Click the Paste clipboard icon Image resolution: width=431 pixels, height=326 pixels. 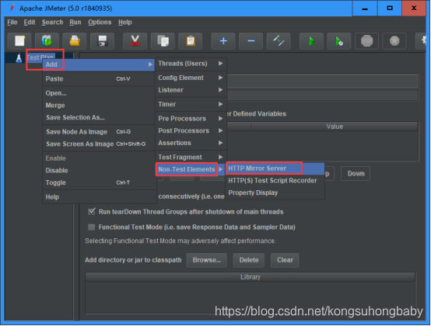[x=190, y=41]
